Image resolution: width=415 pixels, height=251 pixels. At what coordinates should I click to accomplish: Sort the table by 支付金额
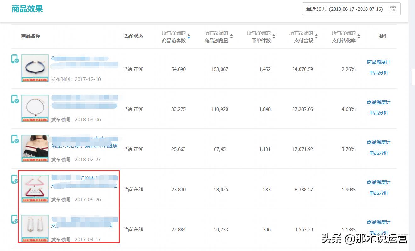(317, 36)
